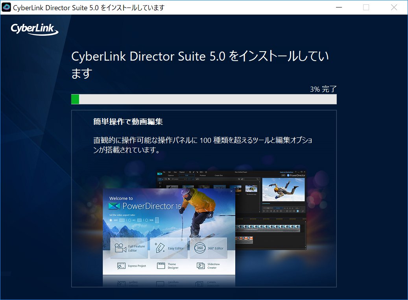Click the CyberLink logo
This screenshot has height=300, width=408.
(34, 29)
